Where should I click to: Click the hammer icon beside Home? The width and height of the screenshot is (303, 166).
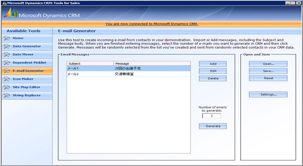7,38
